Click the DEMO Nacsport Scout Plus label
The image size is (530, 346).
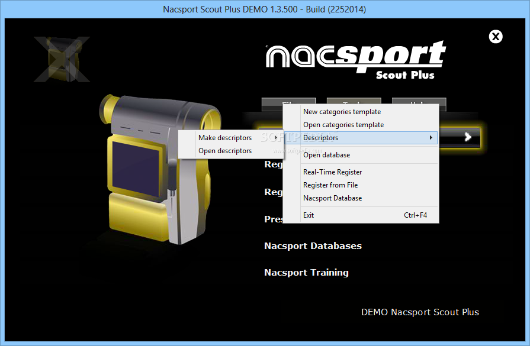point(420,312)
